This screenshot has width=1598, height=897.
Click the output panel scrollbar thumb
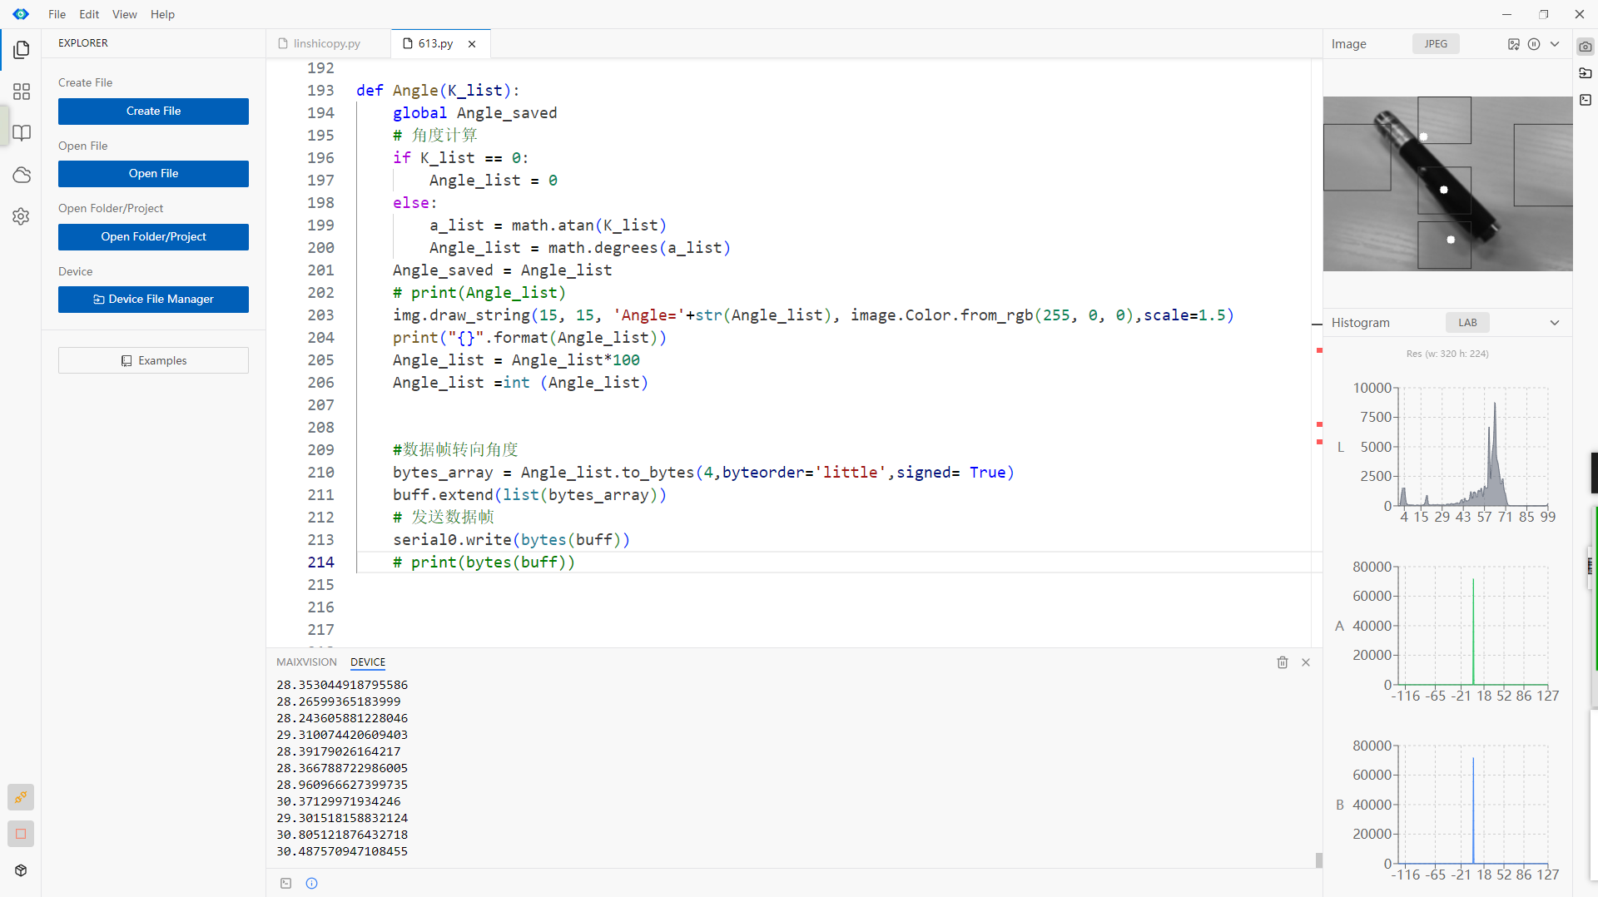(x=1318, y=860)
